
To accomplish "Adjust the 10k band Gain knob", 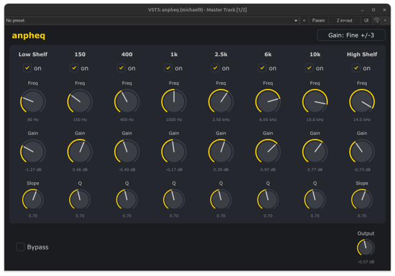I will pos(315,151).
